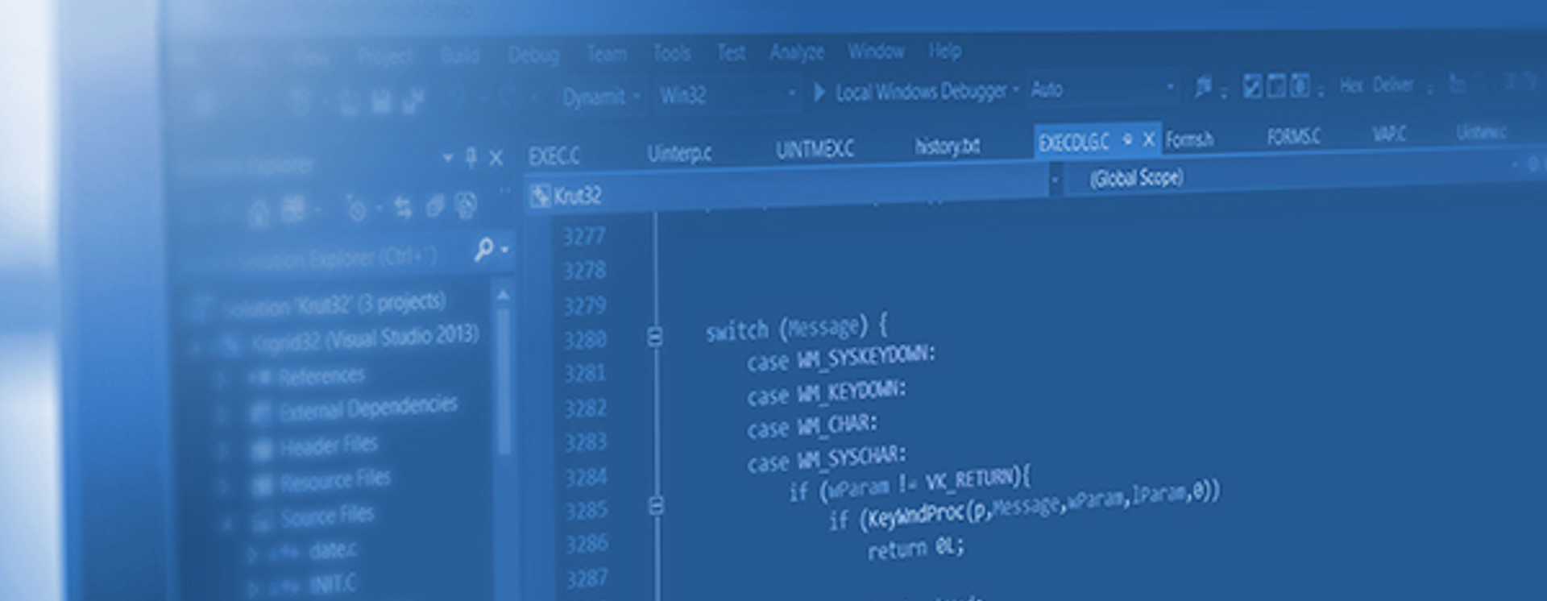Collapse the switch block at line 3280
The width and height of the screenshot is (1547, 601).
(655, 338)
